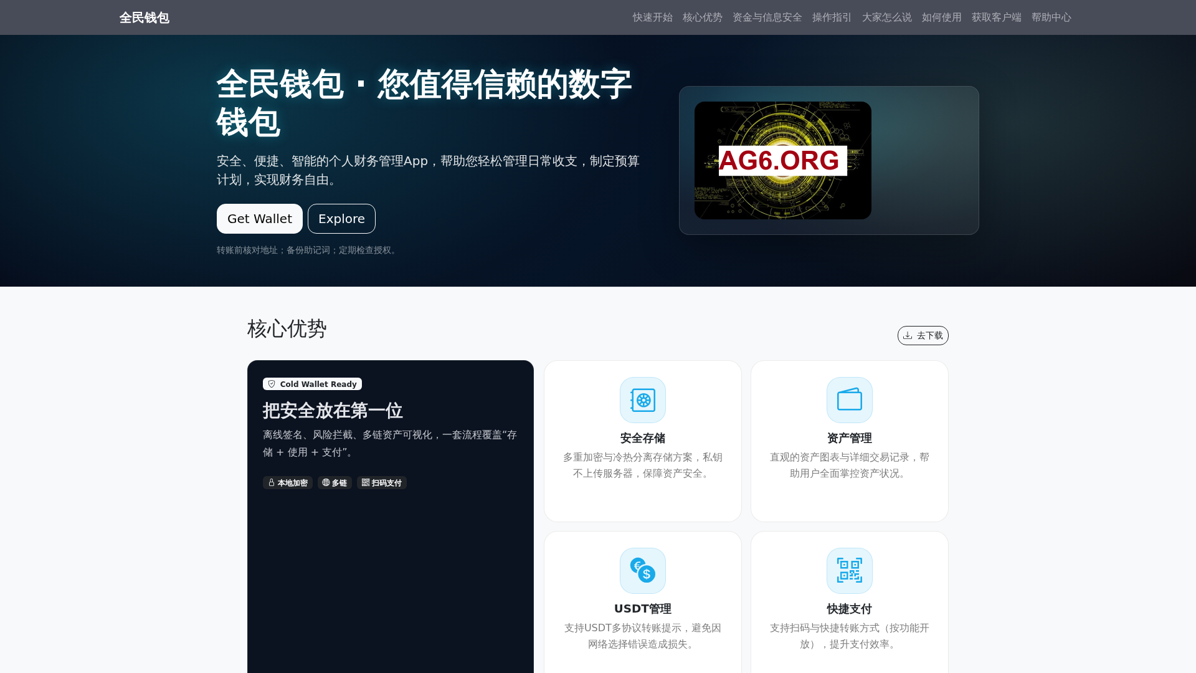Open 如何使用 navigation item

click(x=942, y=17)
